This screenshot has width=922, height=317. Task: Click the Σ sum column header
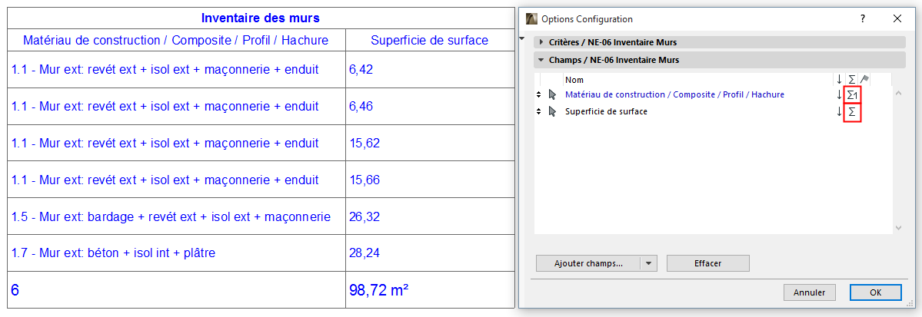pyautogui.click(x=851, y=79)
